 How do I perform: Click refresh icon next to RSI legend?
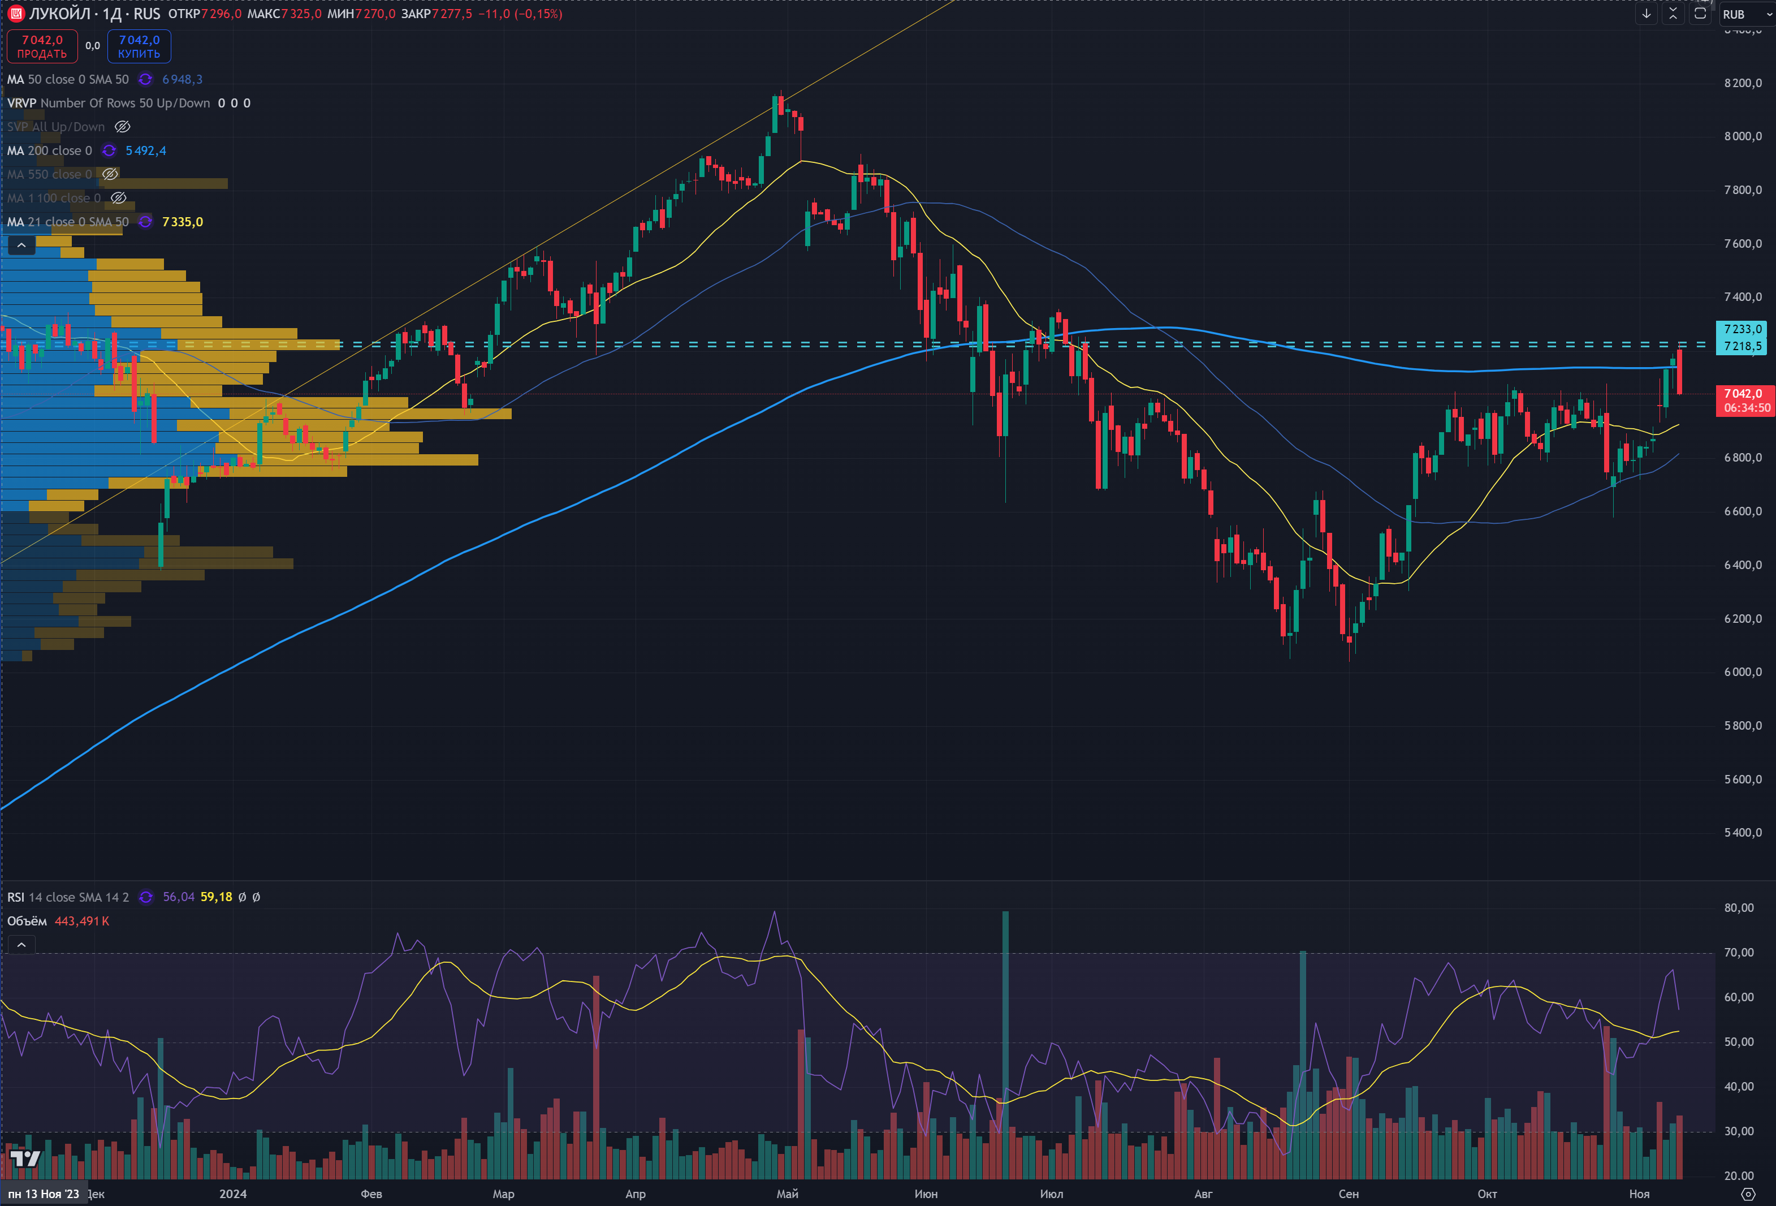pyautogui.click(x=145, y=897)
